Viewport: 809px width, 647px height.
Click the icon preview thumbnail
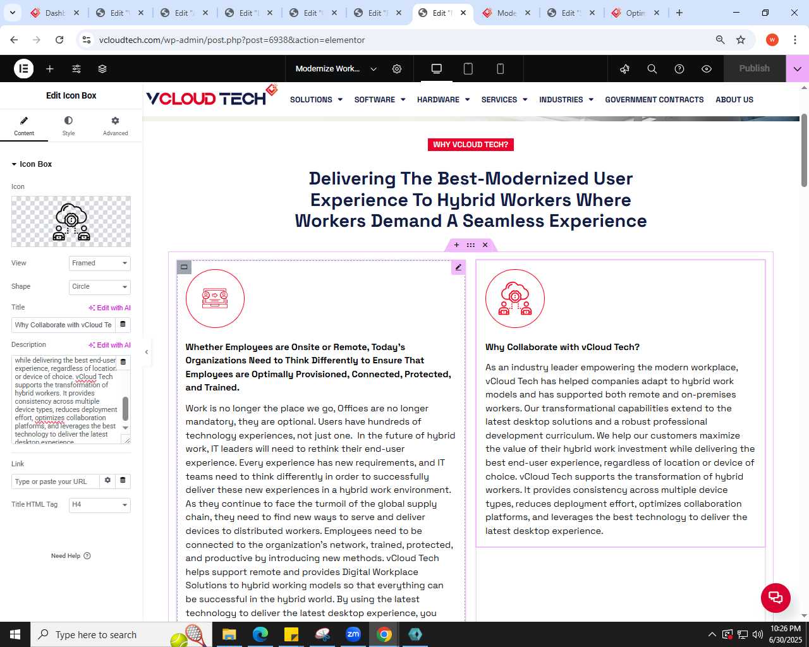(71, 221)
